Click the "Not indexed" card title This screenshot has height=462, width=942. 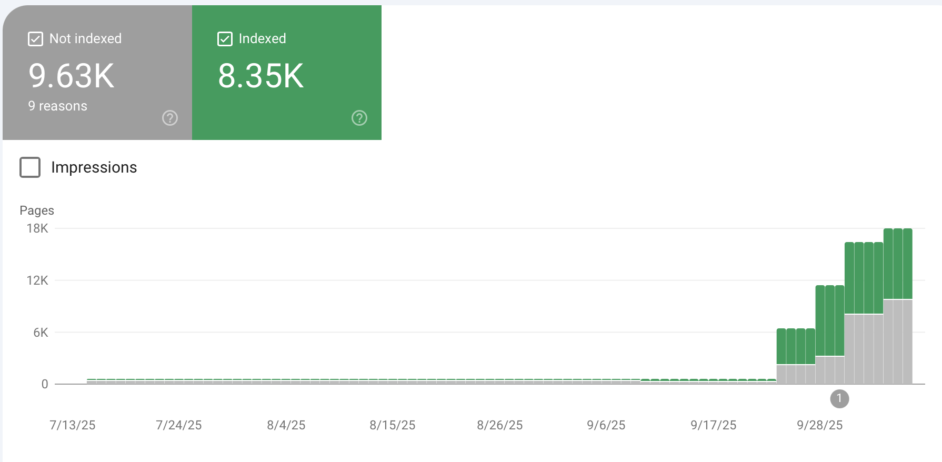85,39
